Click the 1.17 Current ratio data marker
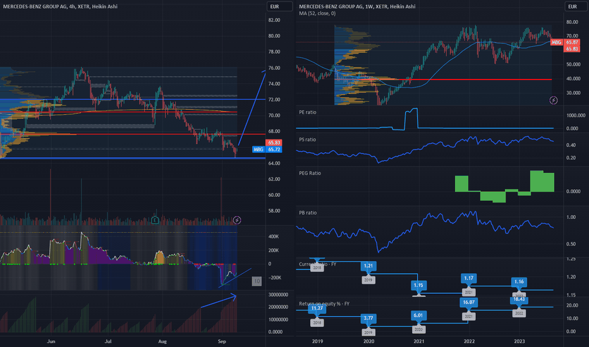 pos(468,278)
